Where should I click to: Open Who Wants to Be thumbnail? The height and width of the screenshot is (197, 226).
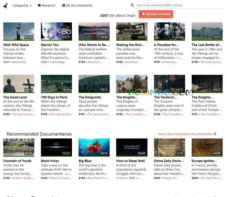(94, 32)
